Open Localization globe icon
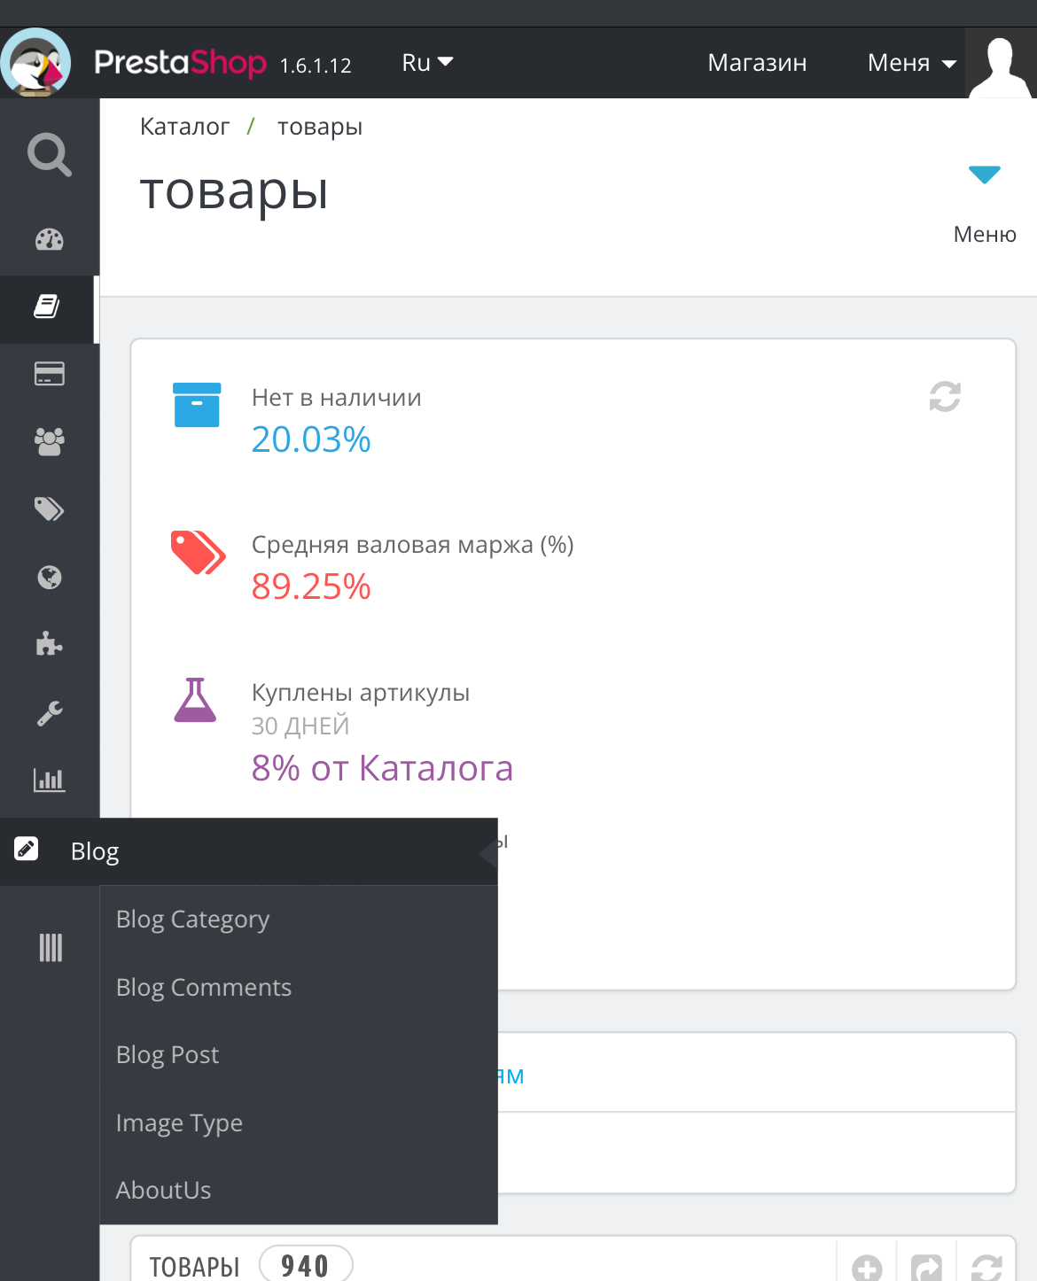 pos(50,578)
